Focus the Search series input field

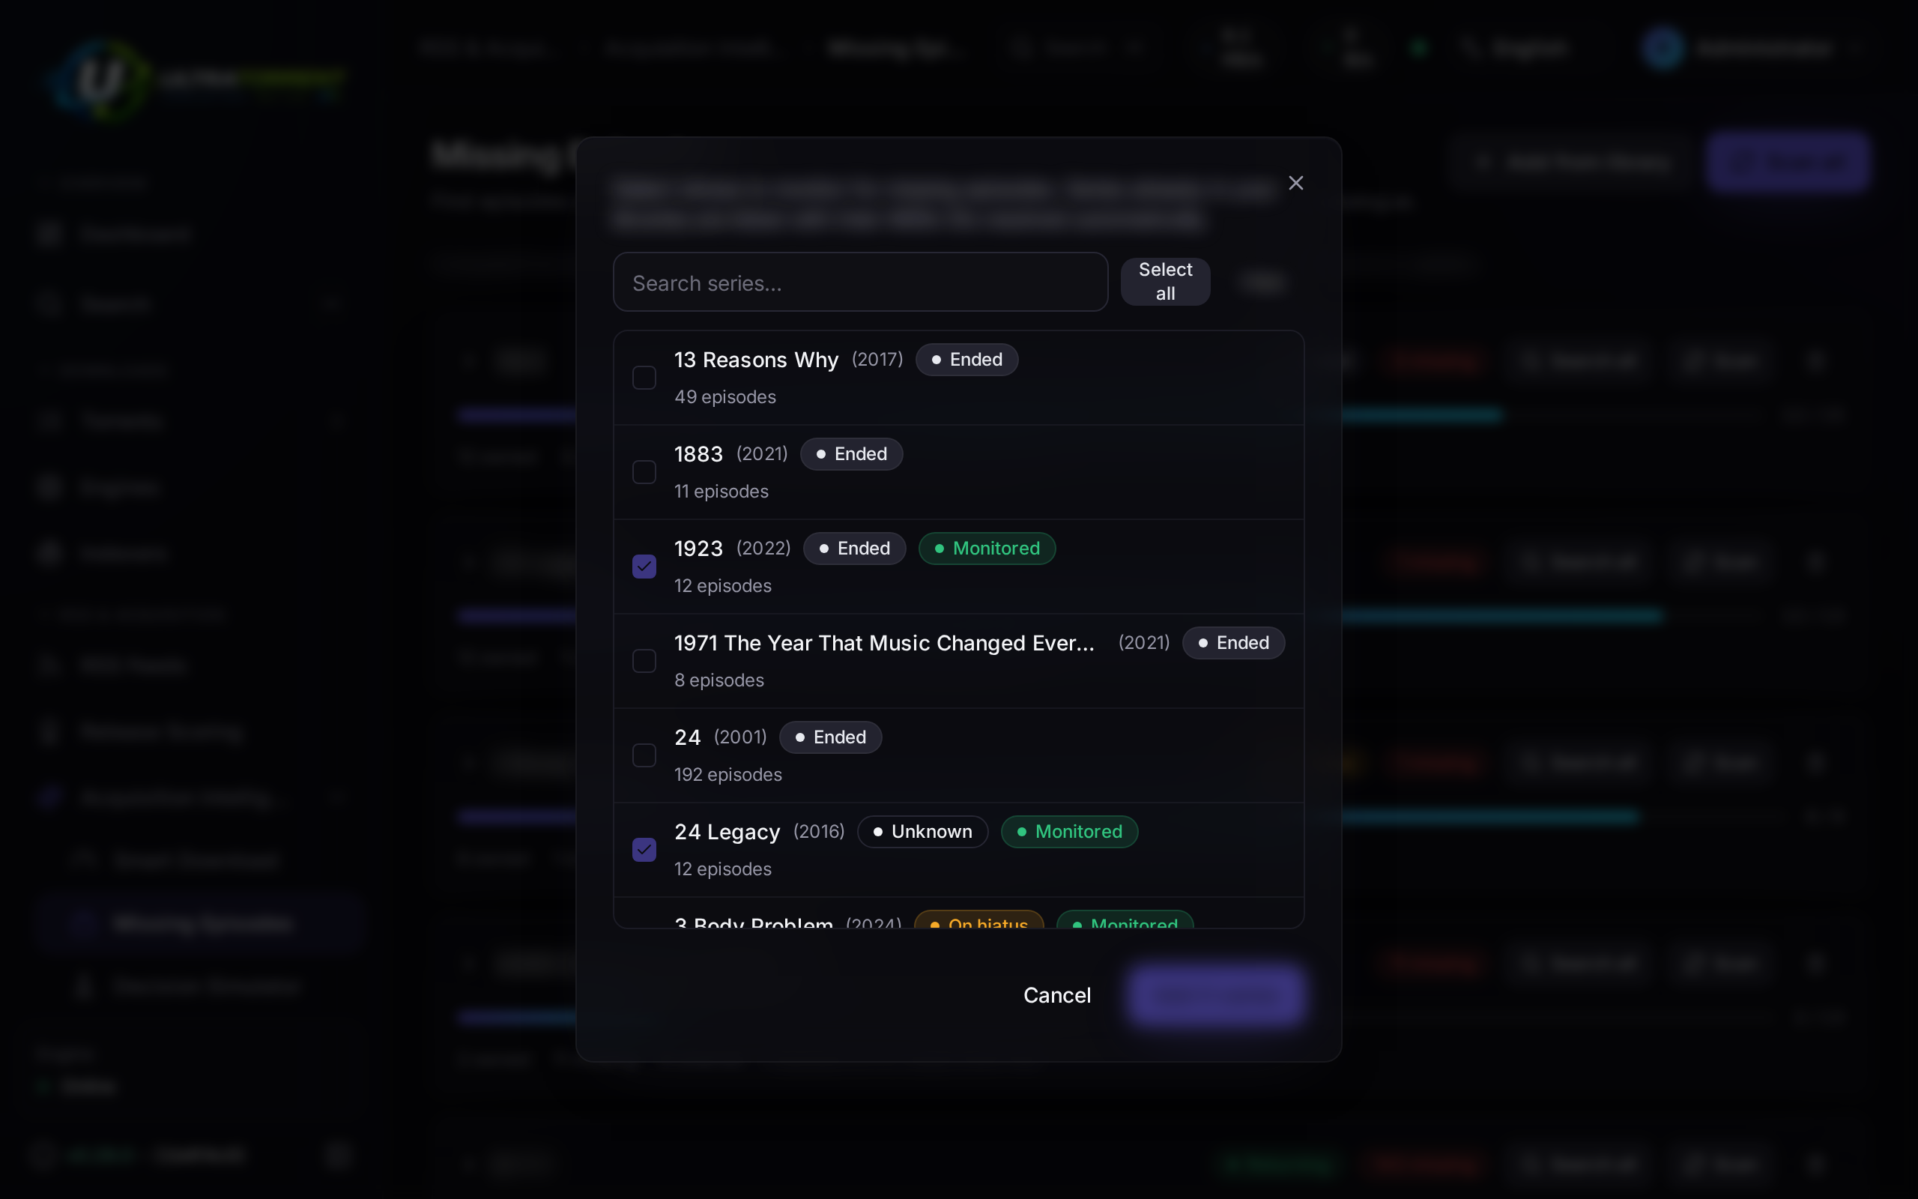coord(860,283)
